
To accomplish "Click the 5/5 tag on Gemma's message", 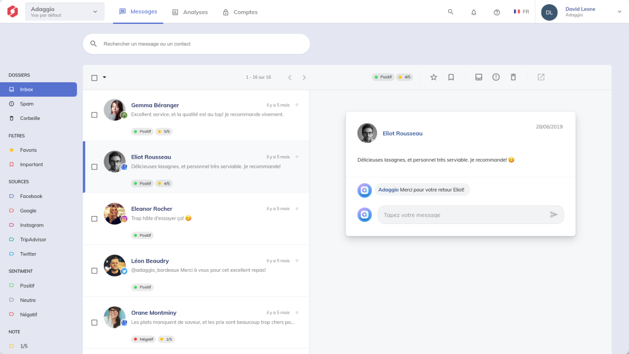I will click(x=164, y=131).
